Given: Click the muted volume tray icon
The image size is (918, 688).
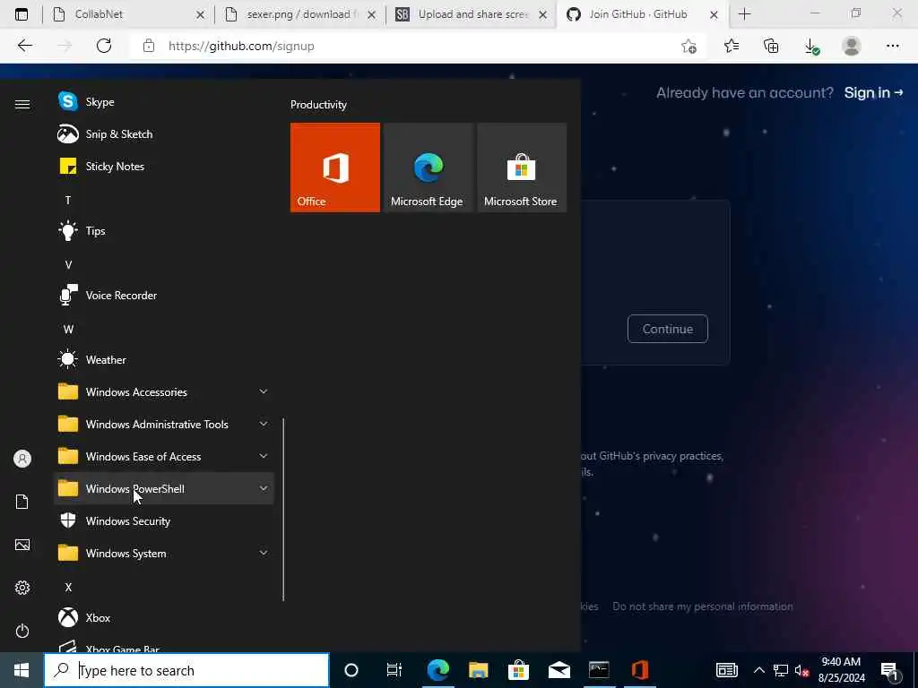Looking at the screenshot, I should (801, 670).
